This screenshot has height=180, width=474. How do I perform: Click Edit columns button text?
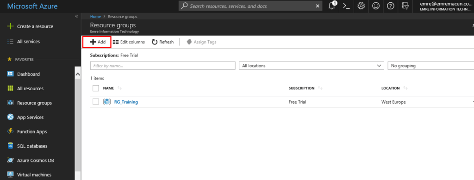[132, 42]
